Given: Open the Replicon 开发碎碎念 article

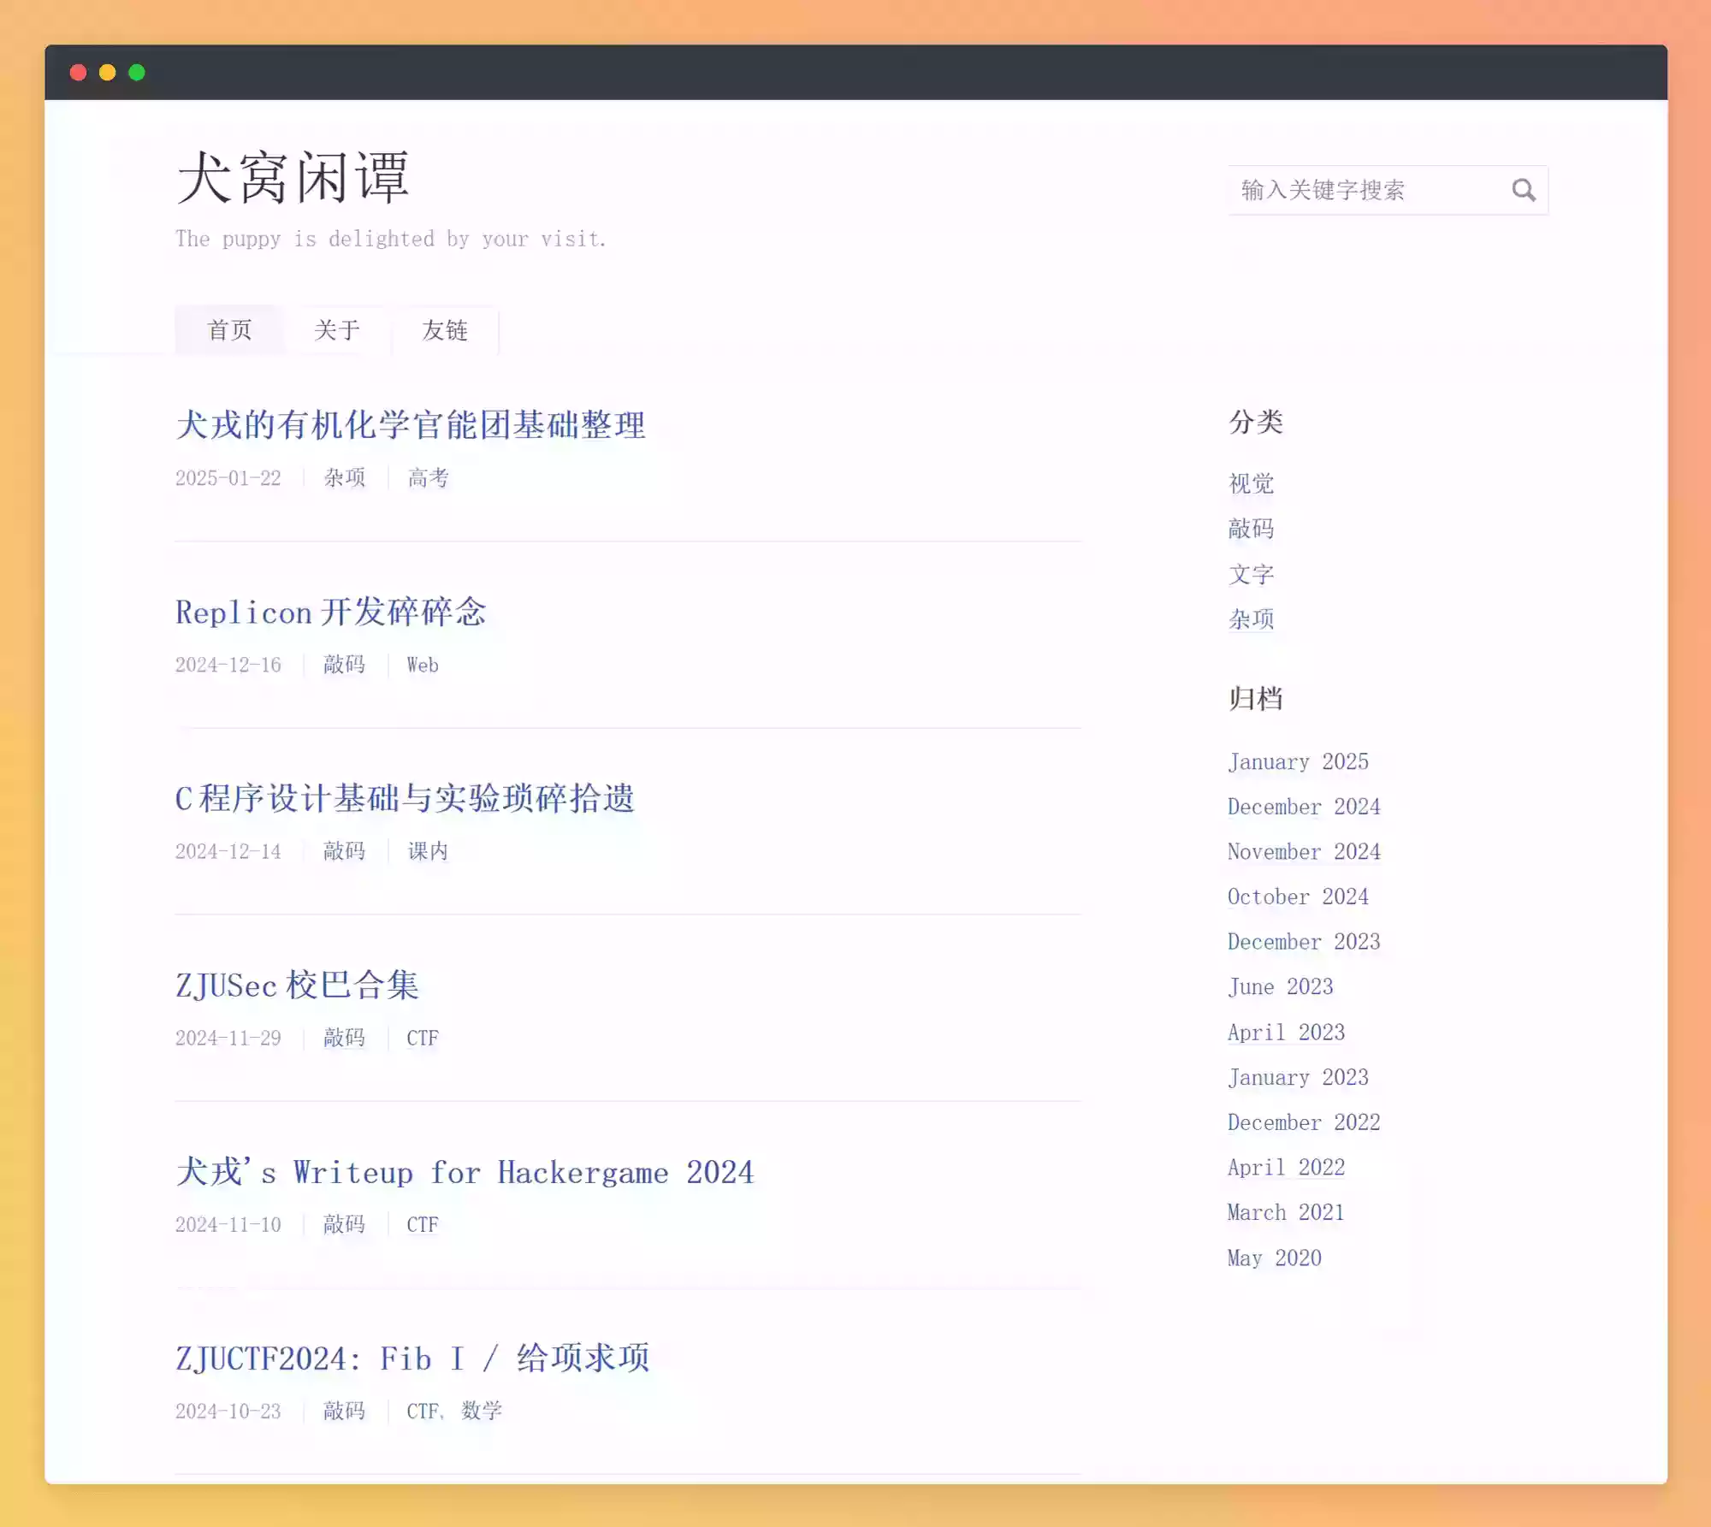Looking at the screenshot, I should 330,613.
